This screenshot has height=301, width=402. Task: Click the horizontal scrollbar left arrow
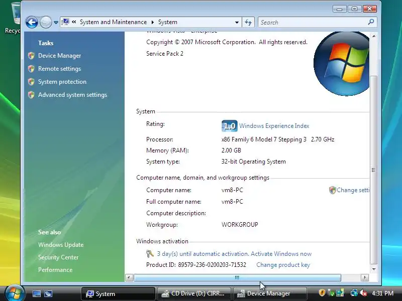[x=129, y=277]
